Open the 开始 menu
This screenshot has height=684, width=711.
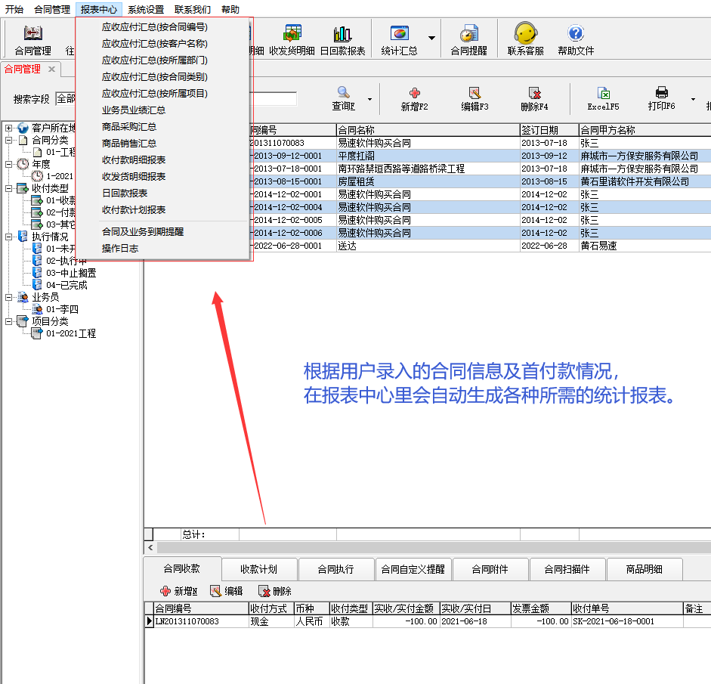14,9
